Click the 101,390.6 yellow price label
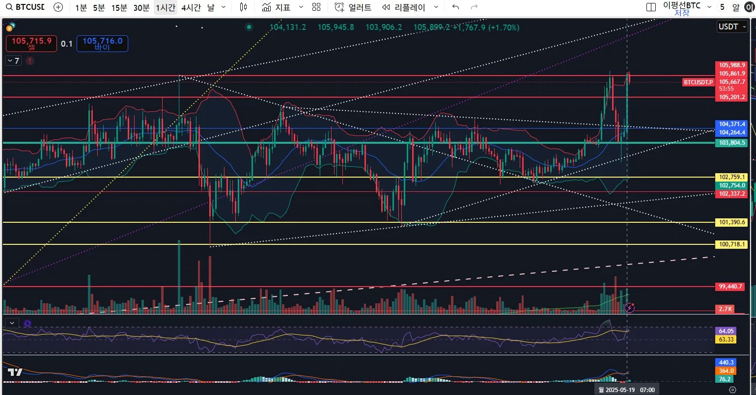The width and height of the screenshot is (756, 395). point(732,222)
